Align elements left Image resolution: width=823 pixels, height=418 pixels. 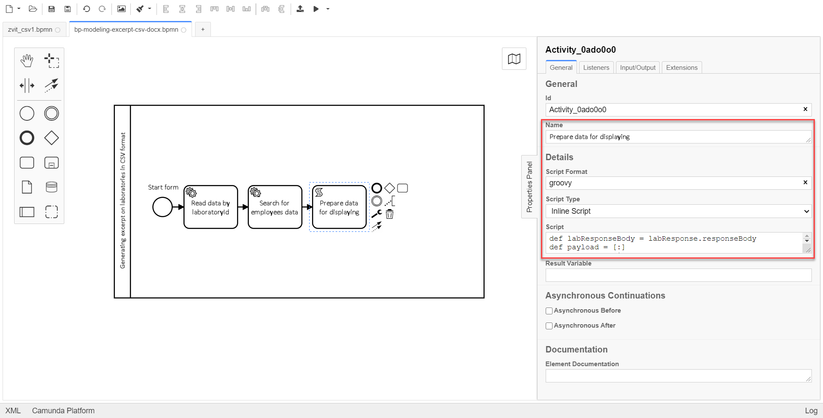click(166, 9)
